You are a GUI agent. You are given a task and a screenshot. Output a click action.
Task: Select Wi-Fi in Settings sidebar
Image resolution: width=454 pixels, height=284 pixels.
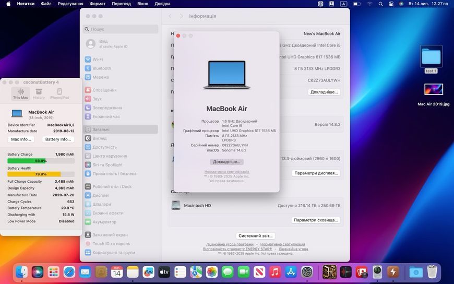[121, 60]
